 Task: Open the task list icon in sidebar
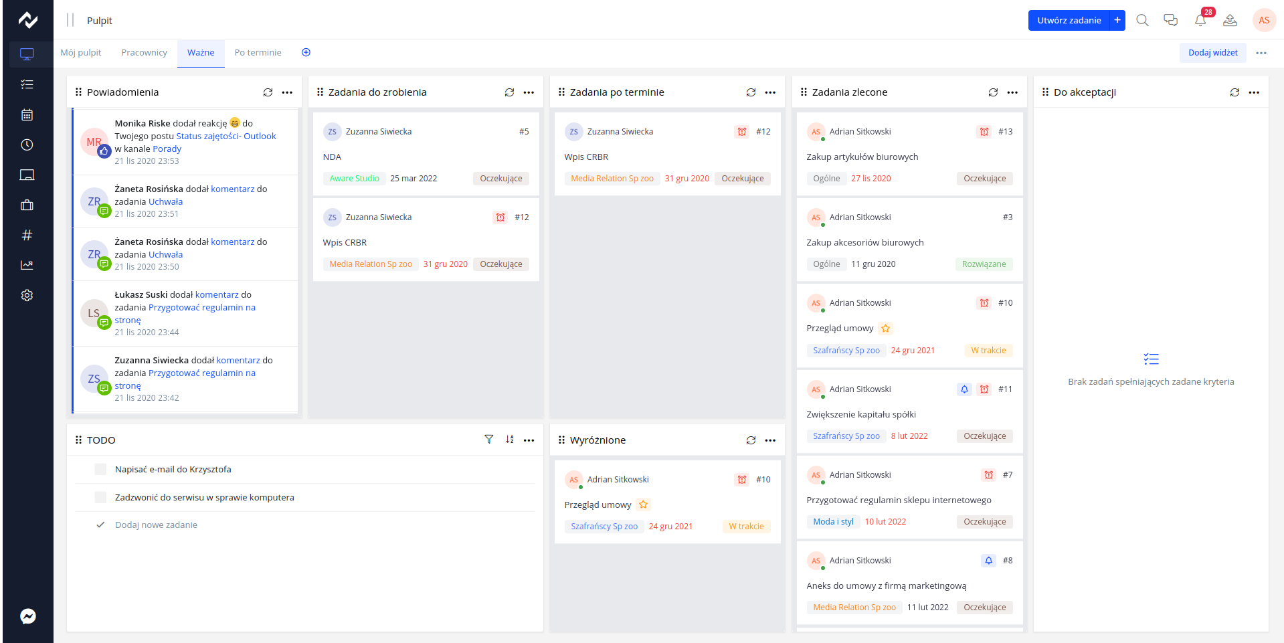(27, 84)
